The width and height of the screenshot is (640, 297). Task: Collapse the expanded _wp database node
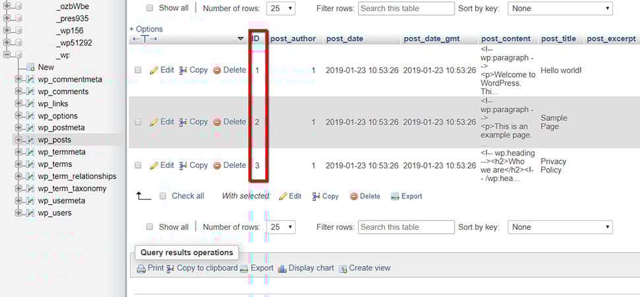click(x=7, y=55)
